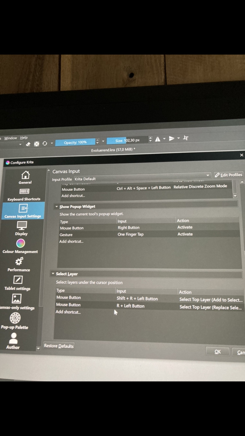
Task: Open the Window menu
Action: pos(10,138)
